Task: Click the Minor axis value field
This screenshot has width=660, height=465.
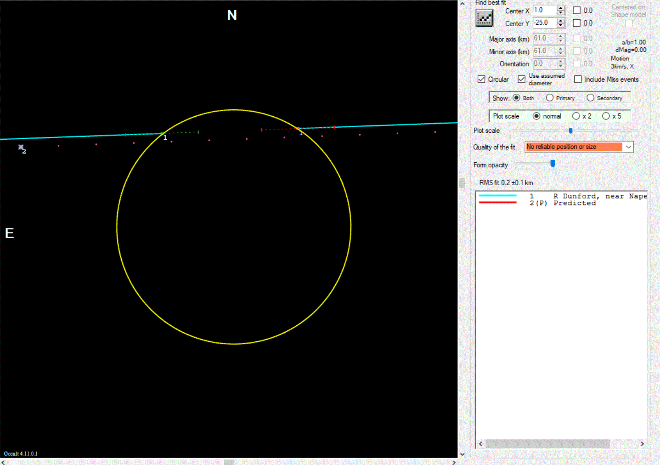Action: tap(545, 51)
